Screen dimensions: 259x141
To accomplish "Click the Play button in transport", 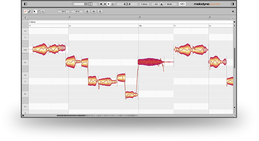I will tap(109, 4).
